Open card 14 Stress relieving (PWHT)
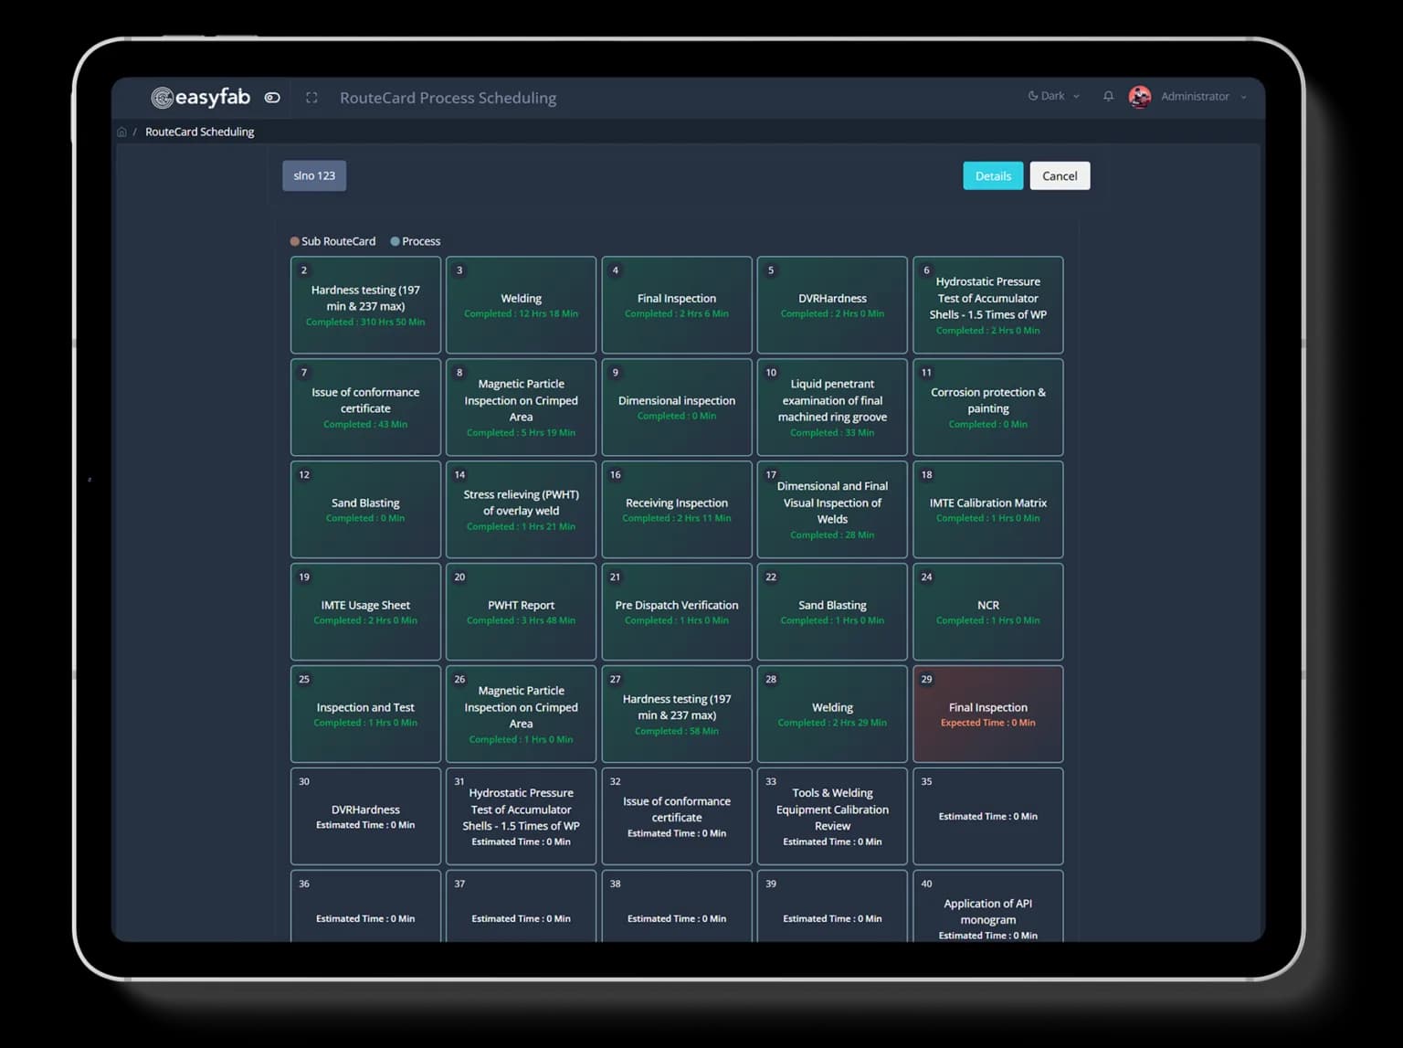The image size is (1403, 1048). pos(521,510)
